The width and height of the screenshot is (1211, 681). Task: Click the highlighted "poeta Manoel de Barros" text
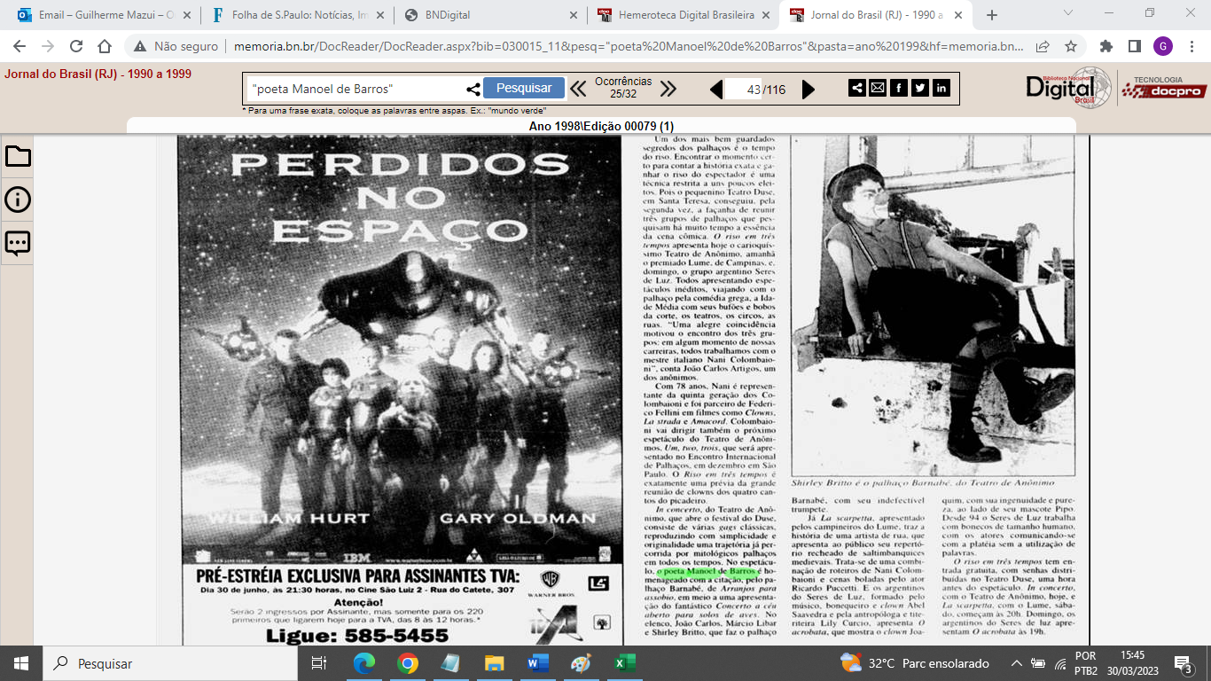(707, 571)
